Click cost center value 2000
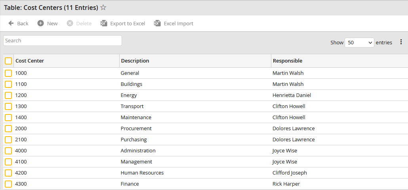 [21, 128]
